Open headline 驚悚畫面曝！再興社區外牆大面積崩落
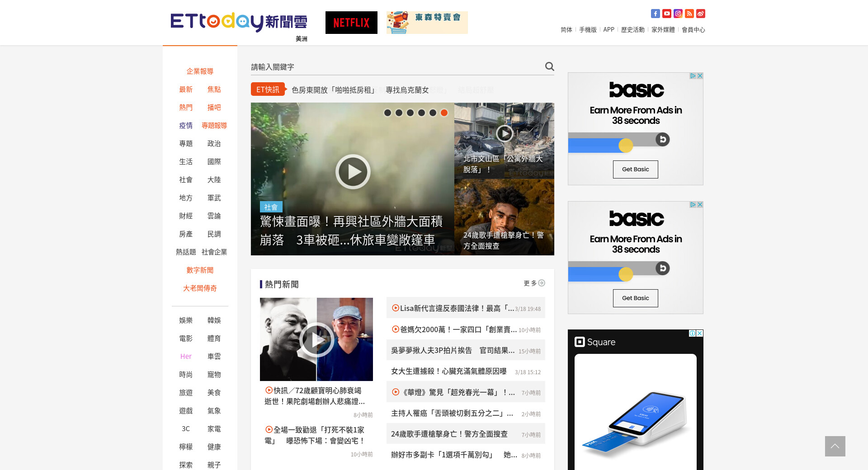The height and width of the screenshot is (470, 868). tap(351, 230)
